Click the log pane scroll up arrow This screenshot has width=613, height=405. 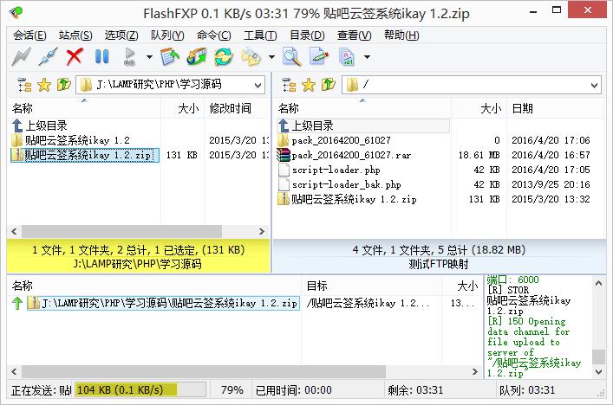pos(598,283)
